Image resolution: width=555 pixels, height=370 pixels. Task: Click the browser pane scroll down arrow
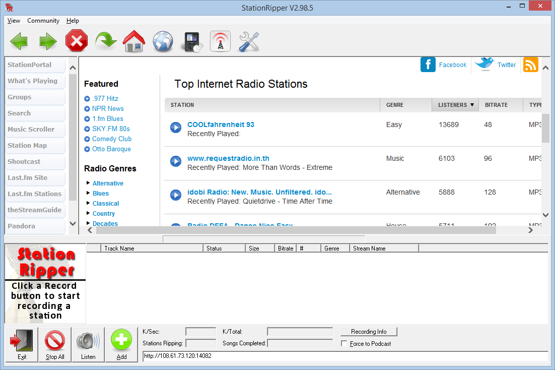tap(545, 215)
